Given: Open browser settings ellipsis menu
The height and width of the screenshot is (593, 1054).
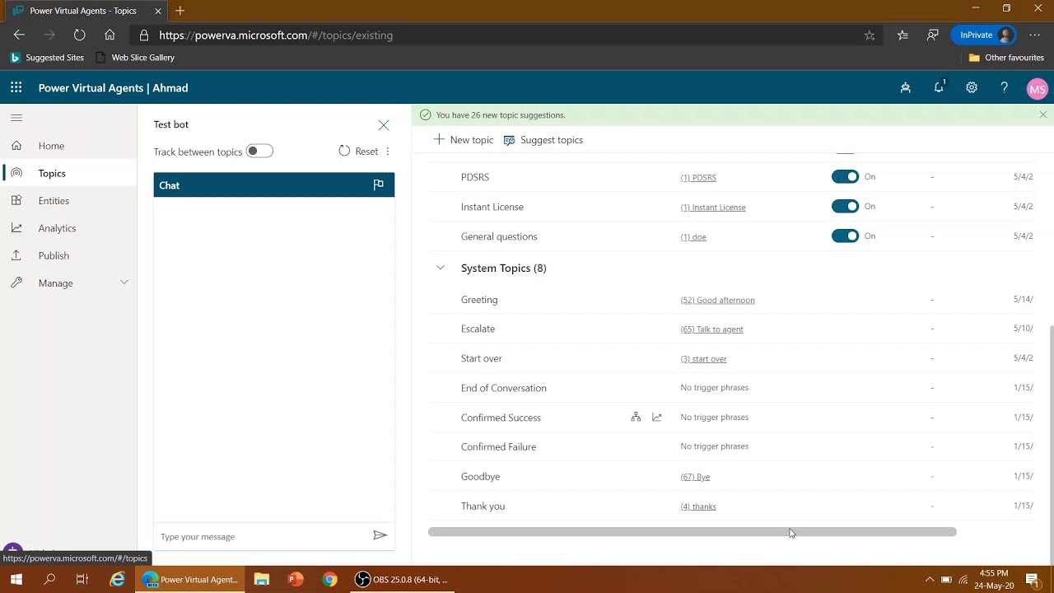Looking at the screenshot, I should [x=1035, y=35].
